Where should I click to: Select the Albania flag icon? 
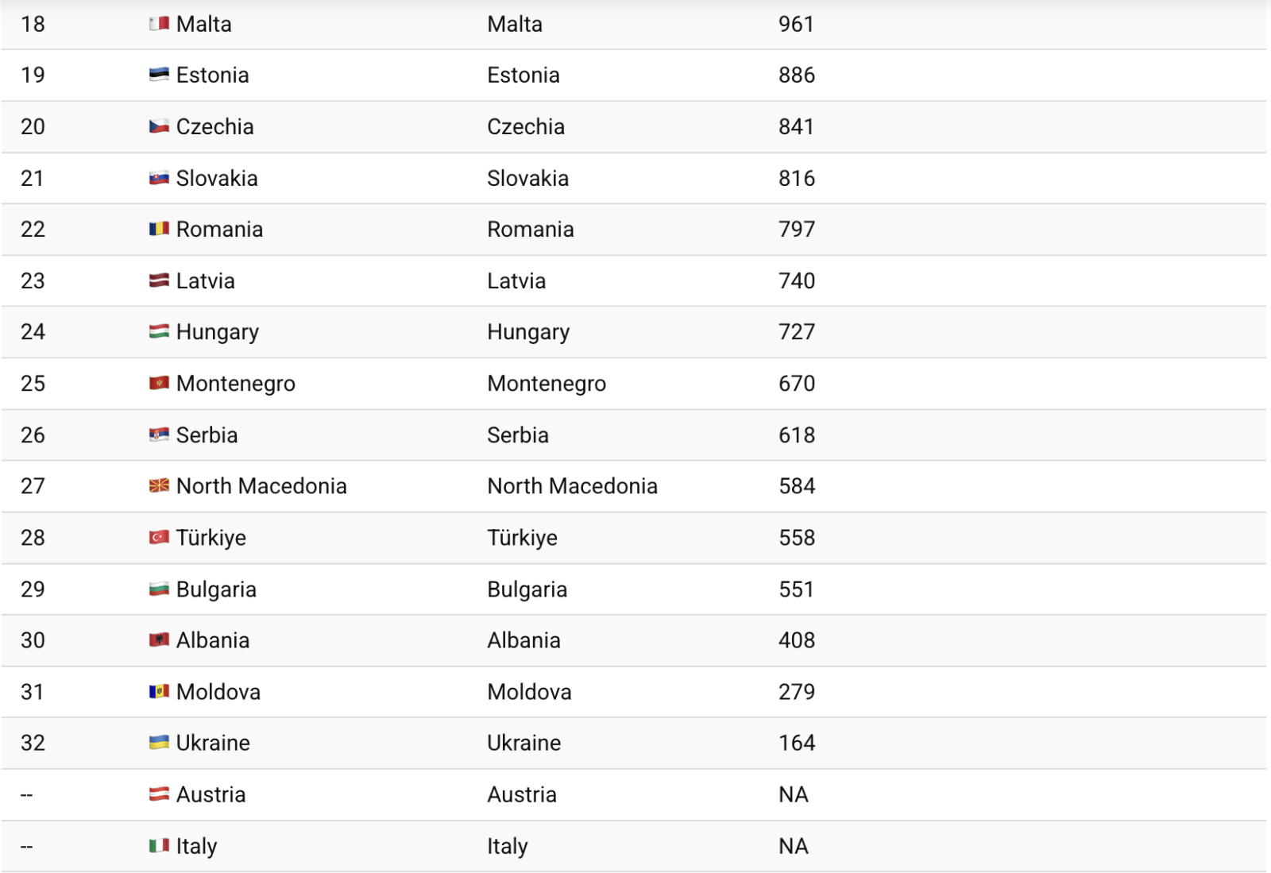(x=159, y=639)
